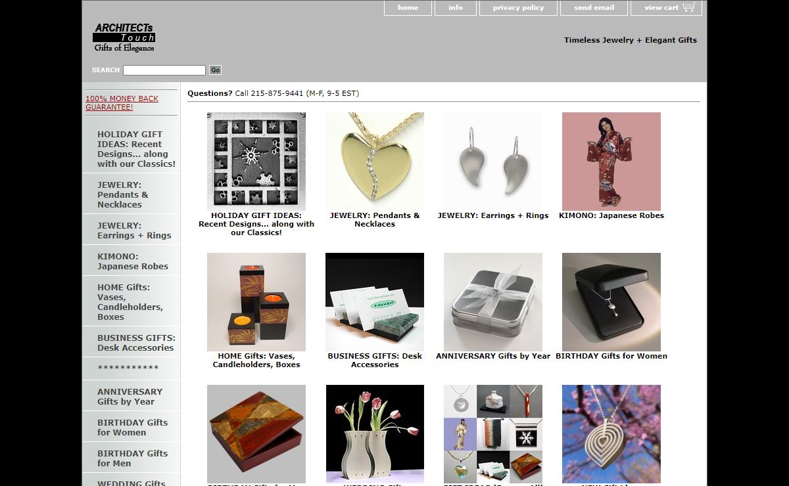Open Jewelry Earrings + Rings caption link
This screenshot has width=789, height=486.
pos(493,215)
